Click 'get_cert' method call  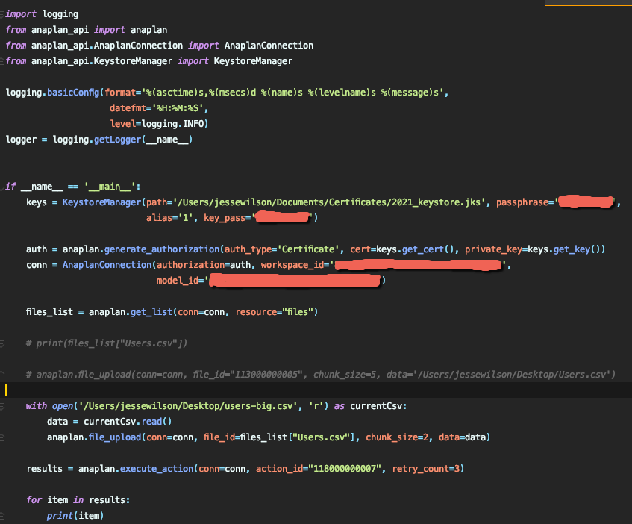pos(423,249)
